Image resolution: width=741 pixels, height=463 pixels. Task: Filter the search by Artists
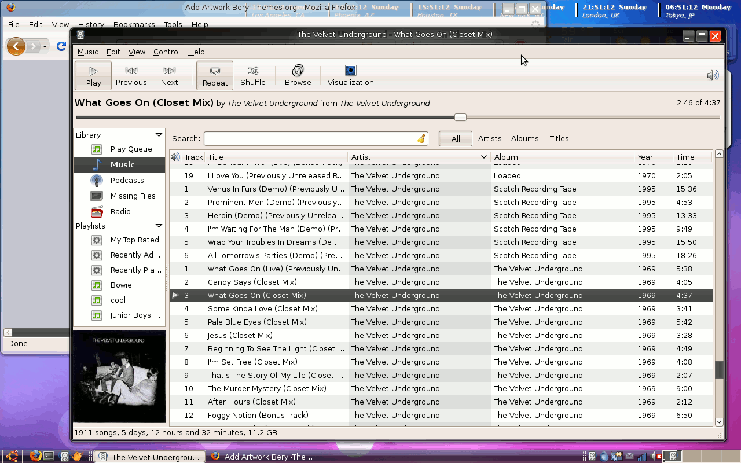point(490,138)
